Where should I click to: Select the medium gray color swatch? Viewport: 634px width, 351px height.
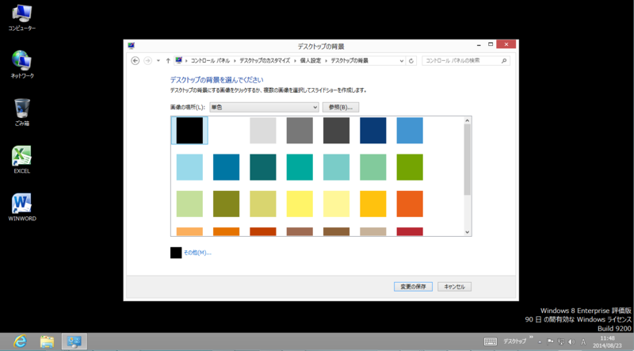click(x=300, y=131)
